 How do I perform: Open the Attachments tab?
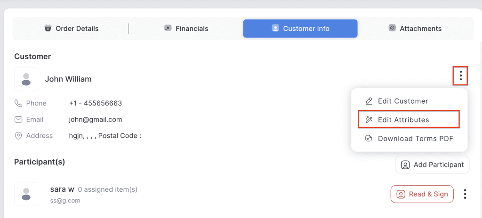[x=415, y=29]
